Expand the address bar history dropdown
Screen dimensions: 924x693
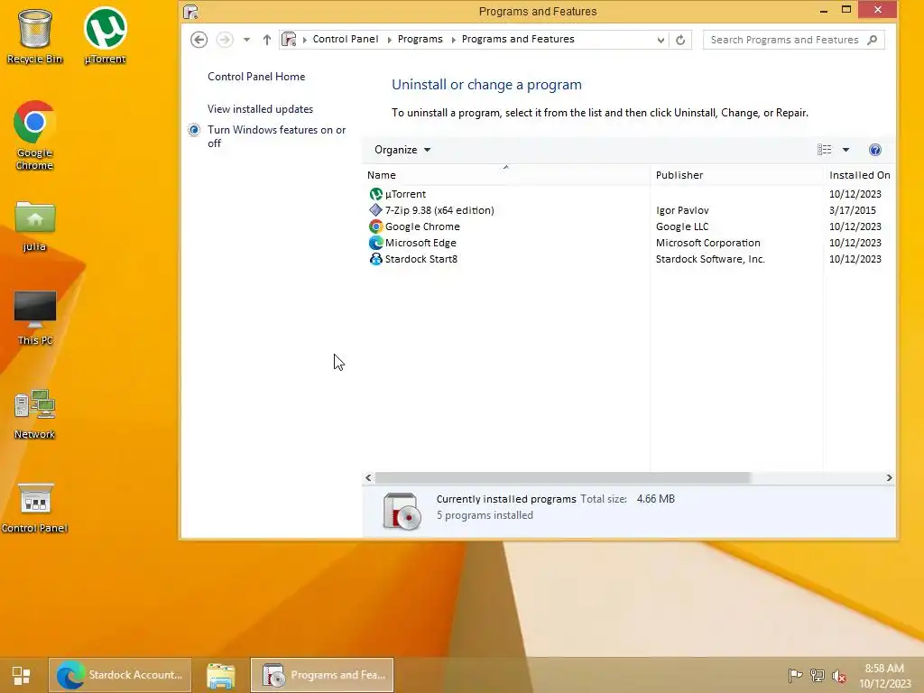click(x=661, y=40)
